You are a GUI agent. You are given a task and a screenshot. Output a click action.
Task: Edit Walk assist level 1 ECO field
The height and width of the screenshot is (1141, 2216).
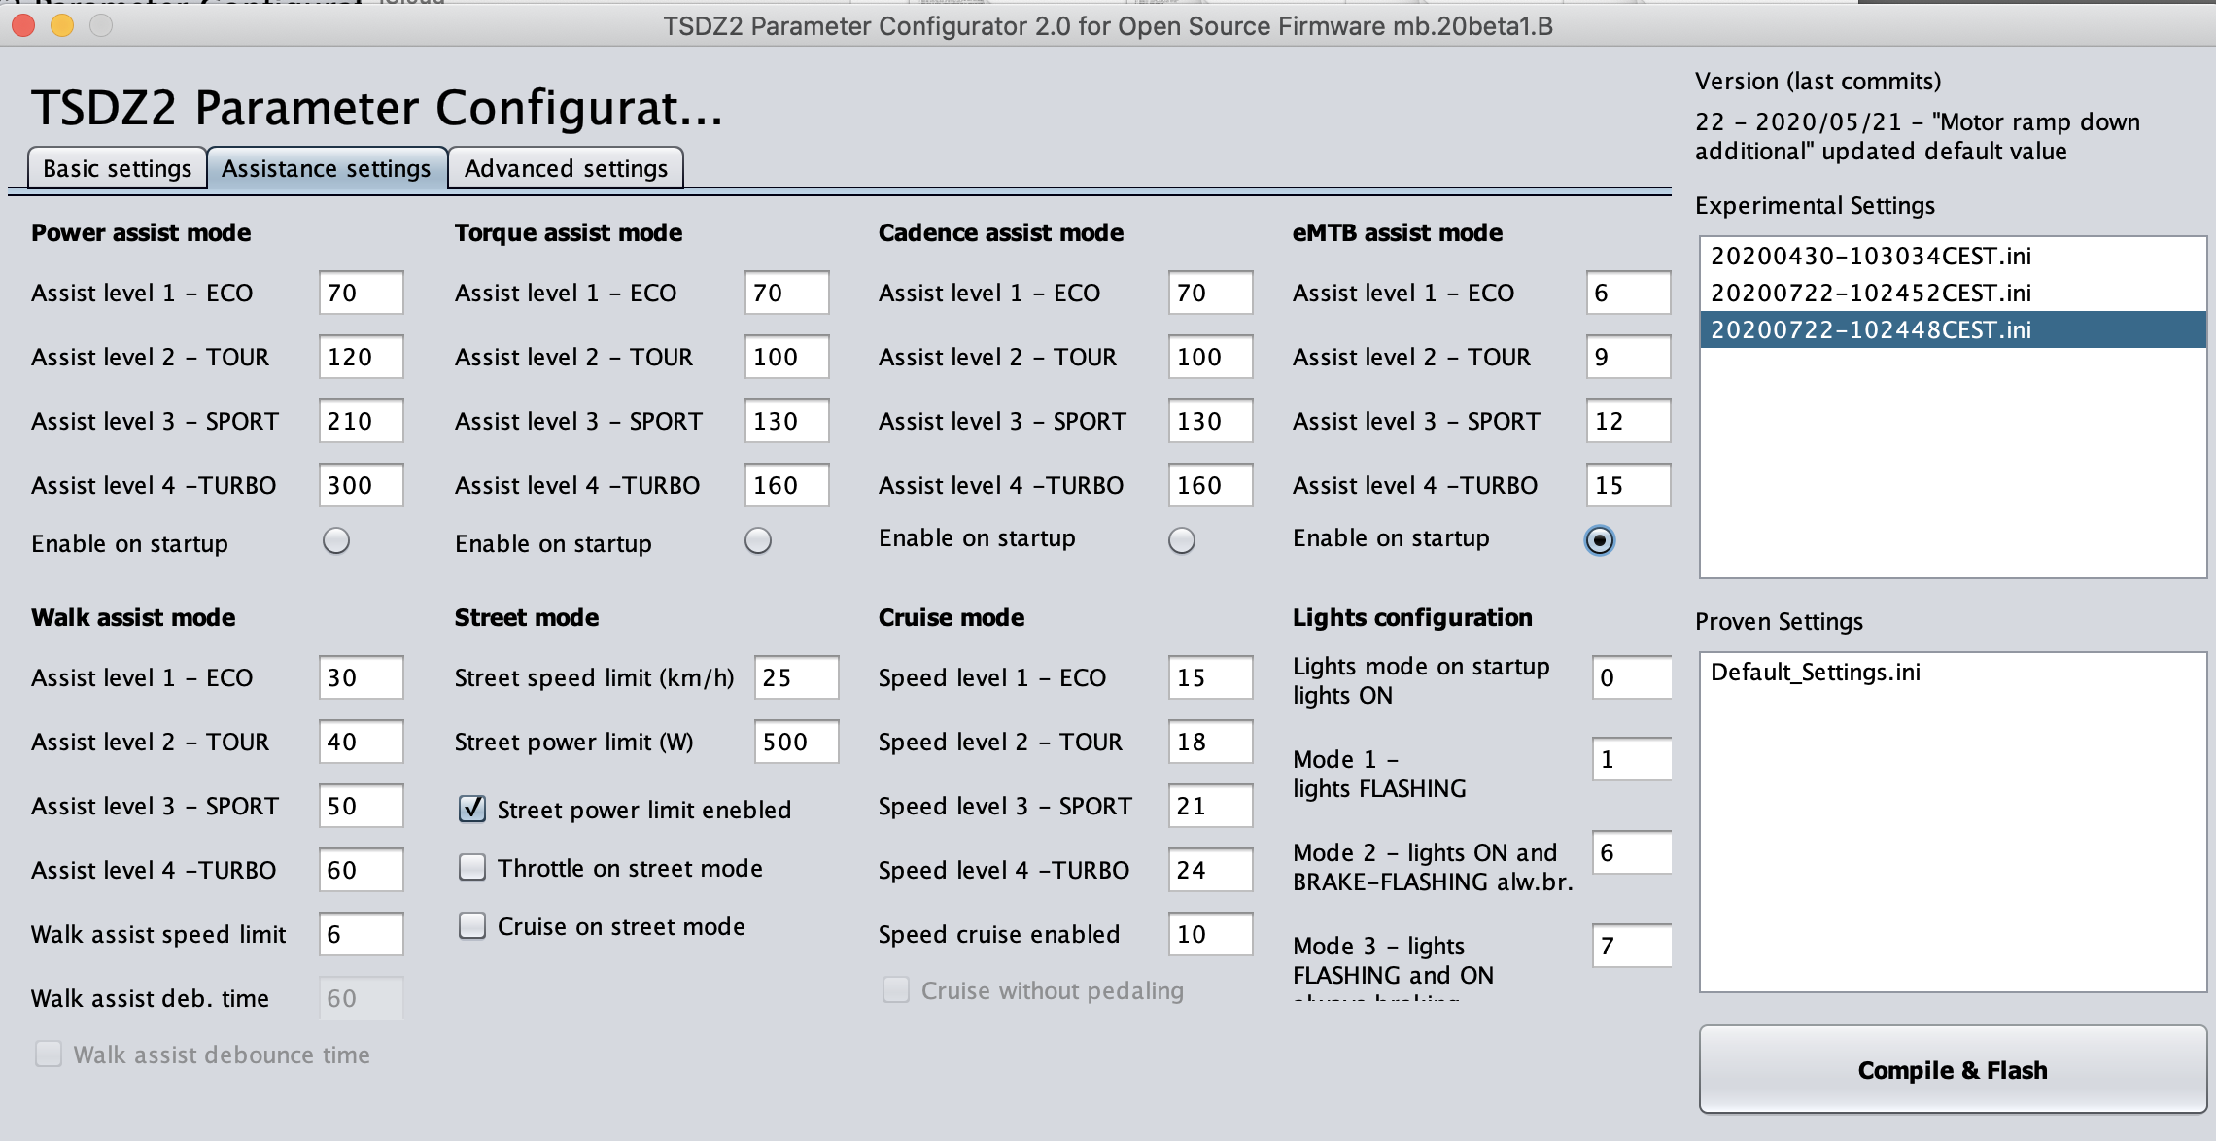(x=361, y=677)
